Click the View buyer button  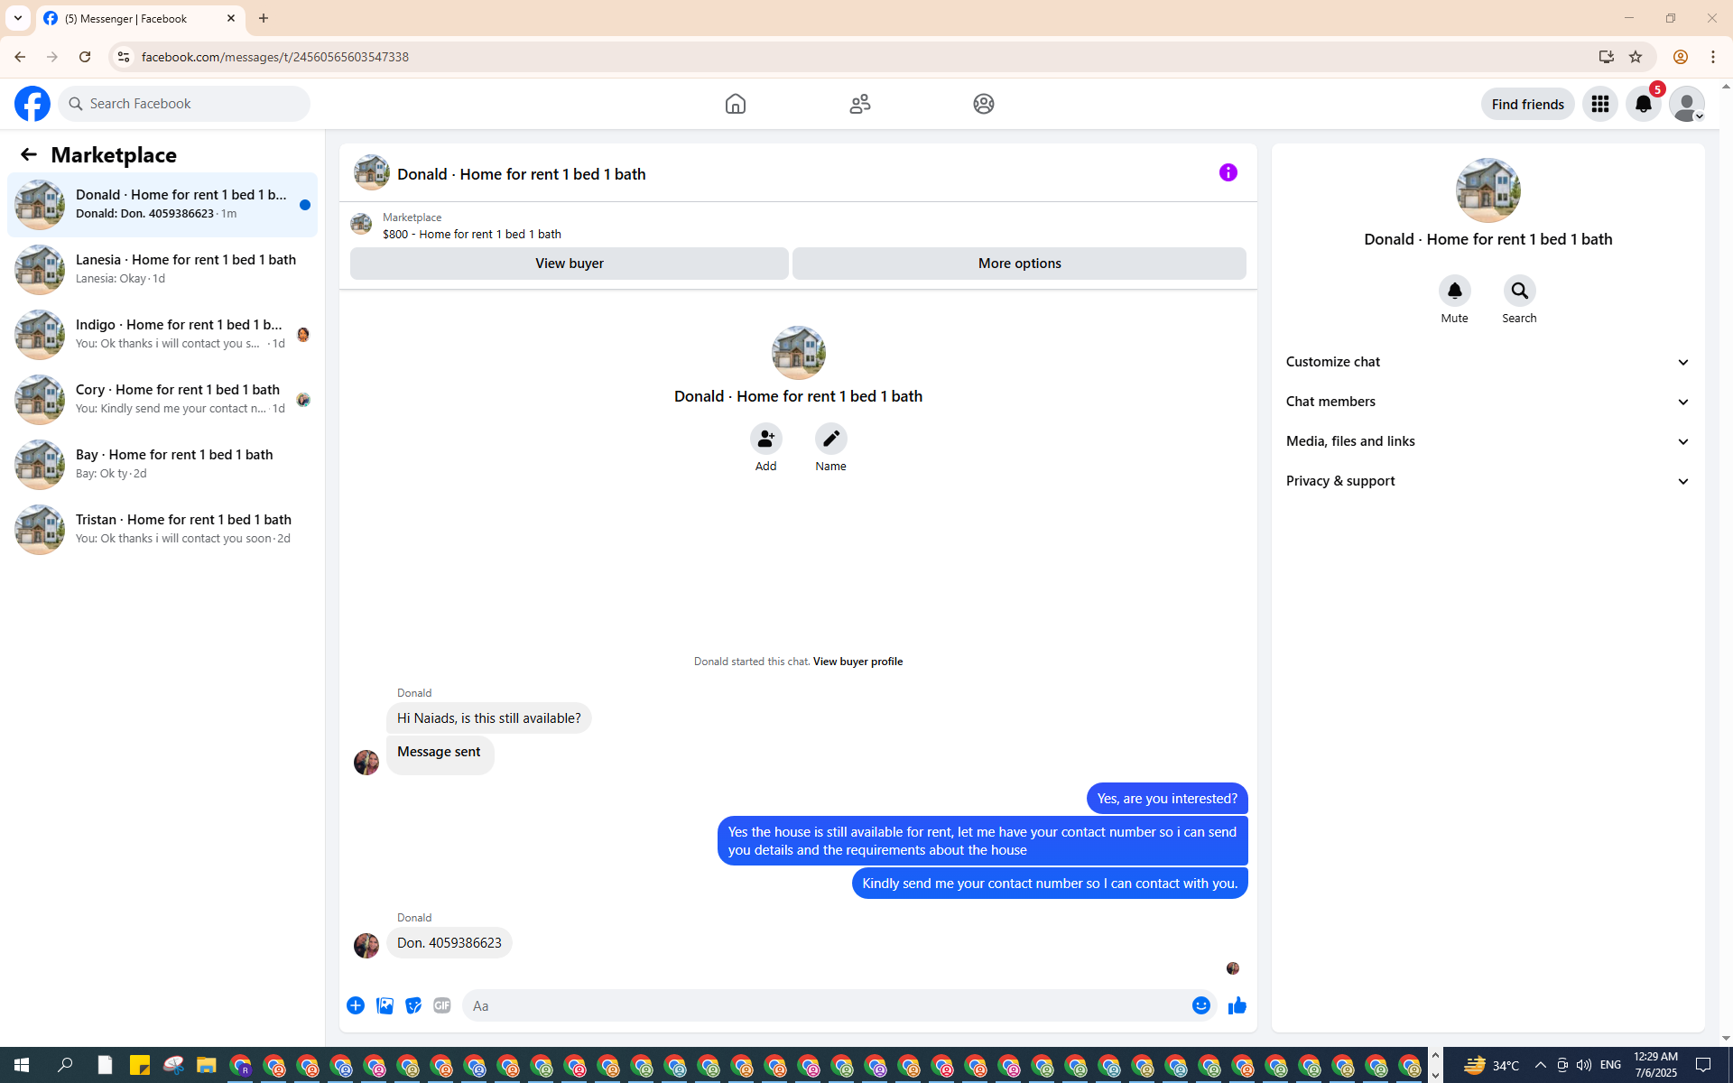(x=569, y=264)
